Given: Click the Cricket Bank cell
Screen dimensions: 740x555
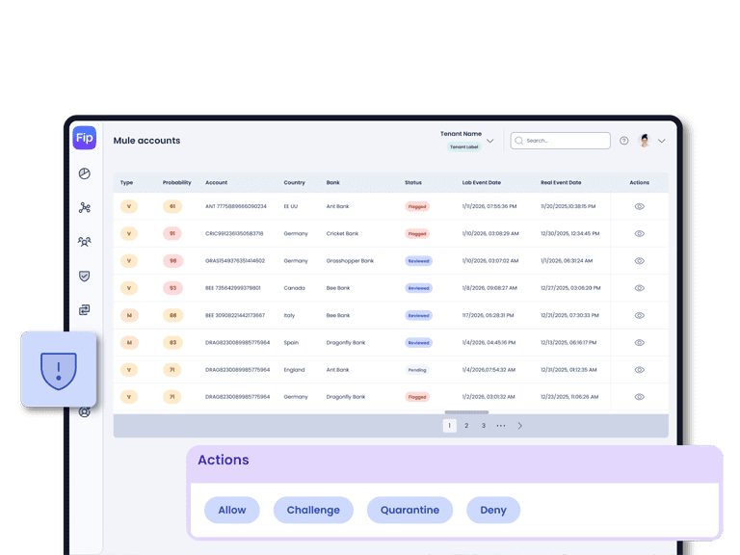Looking at the screenshot, I should coord(342,233).
